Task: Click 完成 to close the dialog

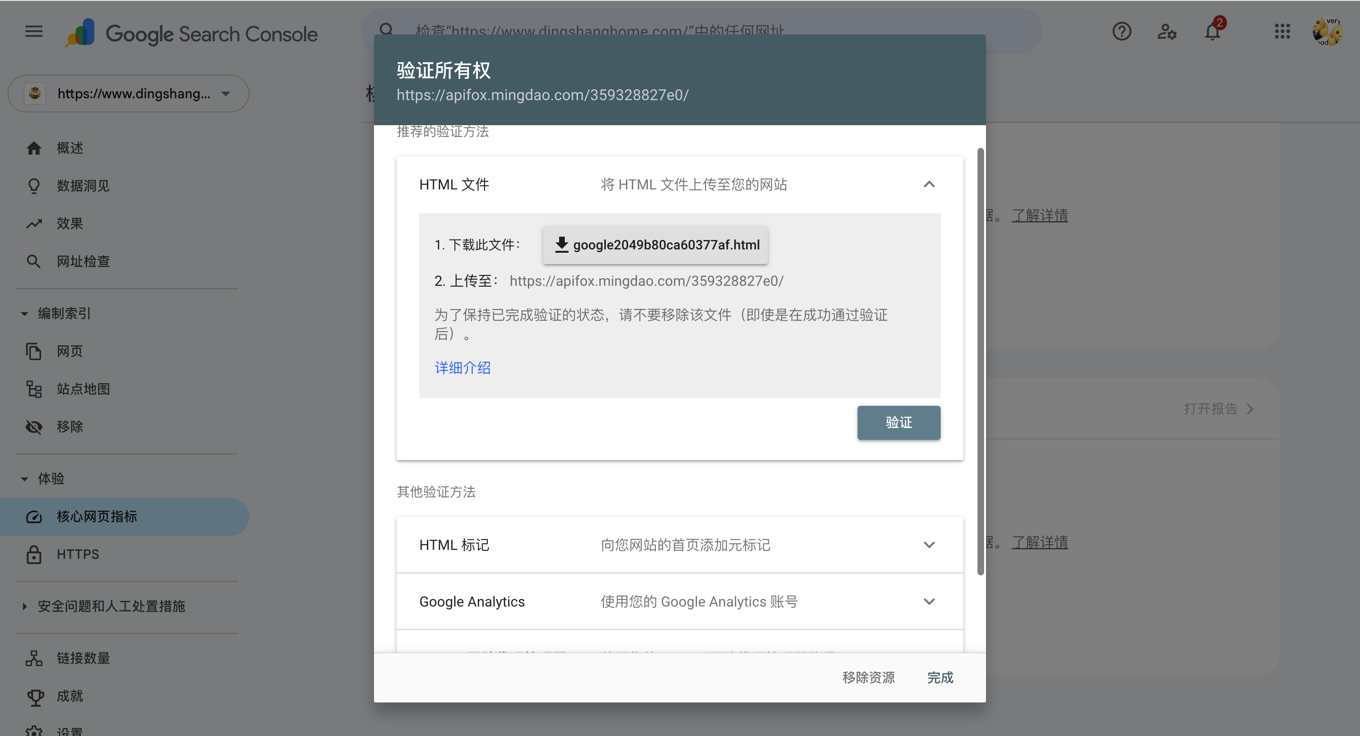Action: (x=940, y=677)
